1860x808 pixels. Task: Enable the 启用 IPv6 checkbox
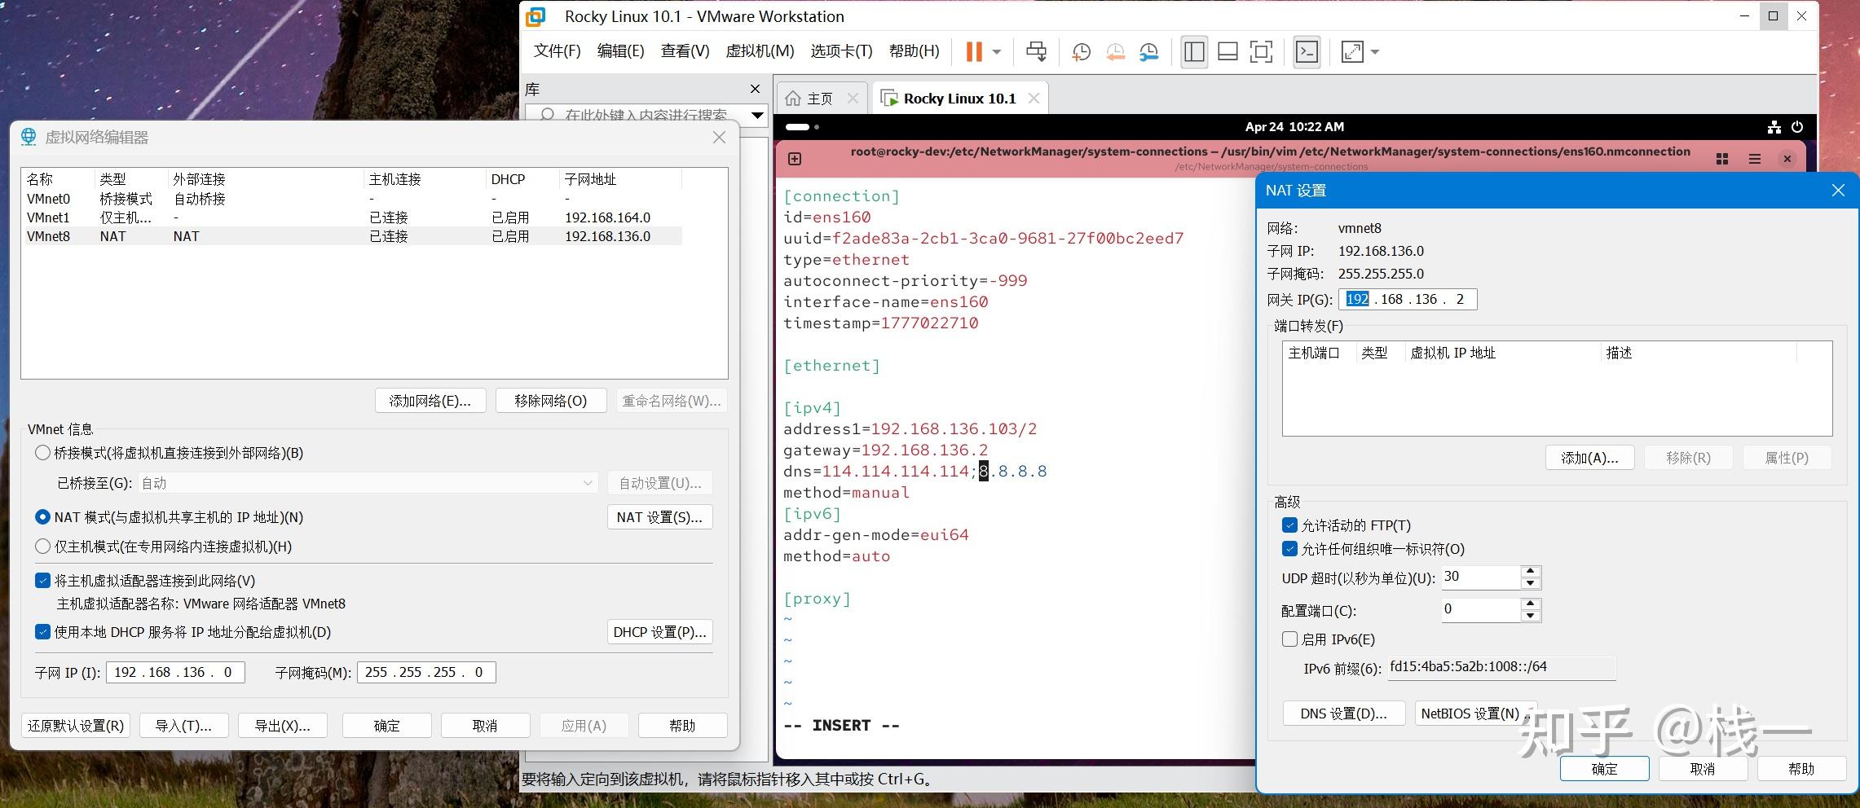click(1289, 639)
